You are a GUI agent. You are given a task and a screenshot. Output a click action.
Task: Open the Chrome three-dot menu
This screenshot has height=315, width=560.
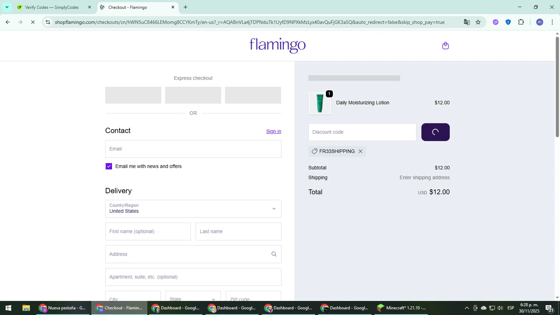552,22
